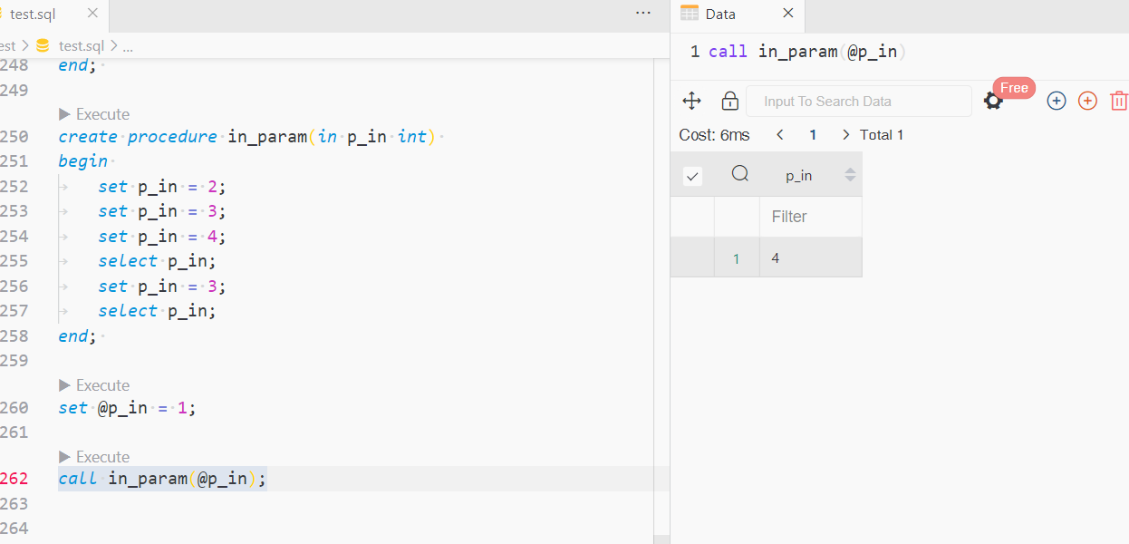Screen dimensions: 1129x544
Task: Go to previous results page chevron
Action: click(780, 134)
